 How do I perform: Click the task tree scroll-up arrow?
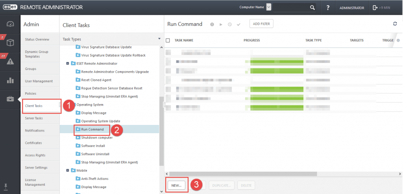(x=161, y=48)
